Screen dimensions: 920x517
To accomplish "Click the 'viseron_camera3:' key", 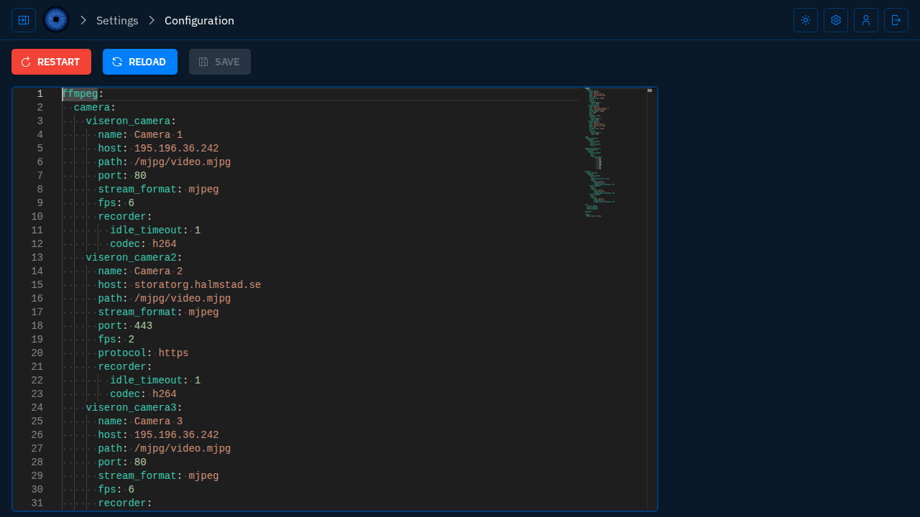I will click(x=134, y=408).
